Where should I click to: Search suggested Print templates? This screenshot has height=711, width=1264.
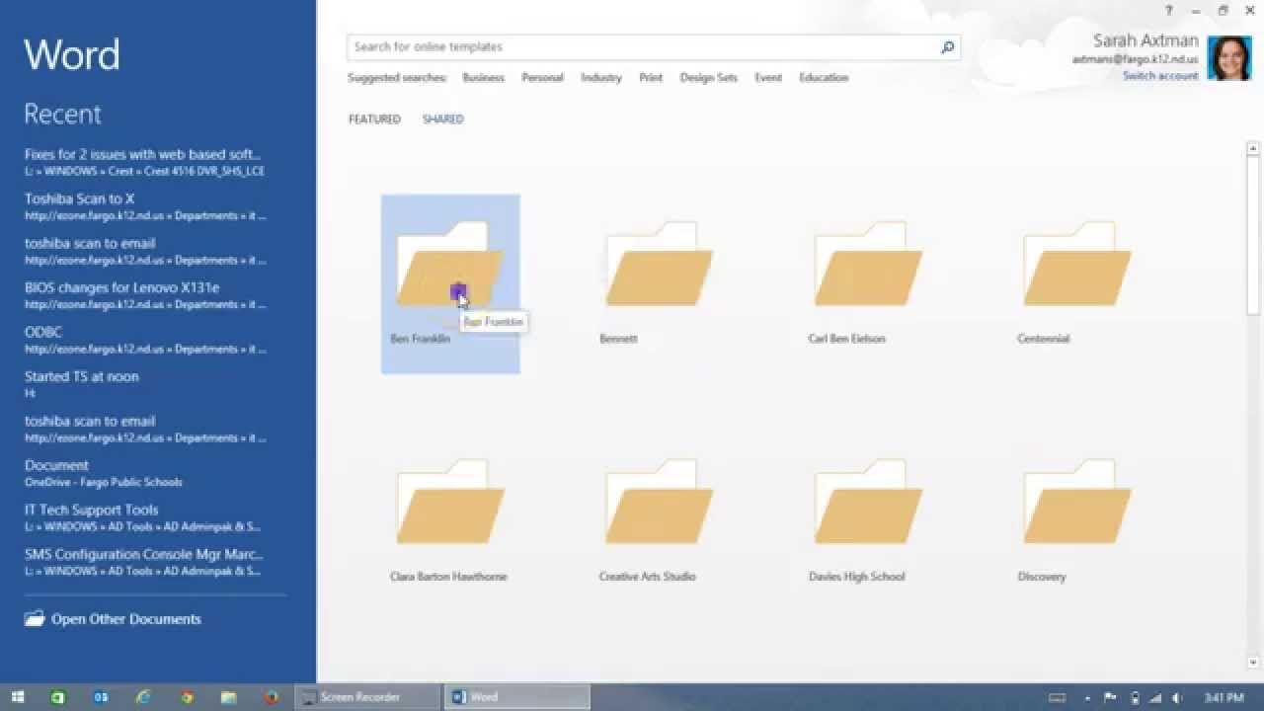click(x=651, y=77)
